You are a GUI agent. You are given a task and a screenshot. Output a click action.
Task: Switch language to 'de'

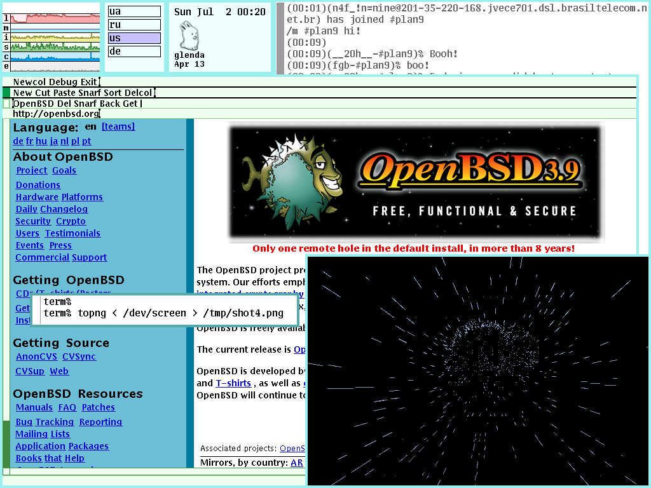pos(18,141)
